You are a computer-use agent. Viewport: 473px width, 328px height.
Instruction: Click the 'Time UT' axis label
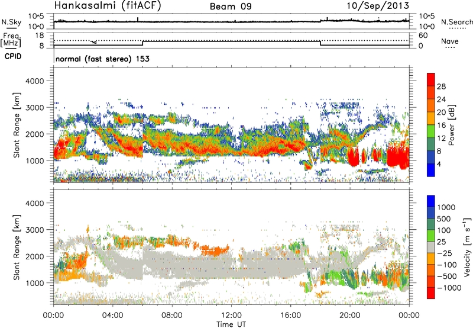tap(231, 324)
